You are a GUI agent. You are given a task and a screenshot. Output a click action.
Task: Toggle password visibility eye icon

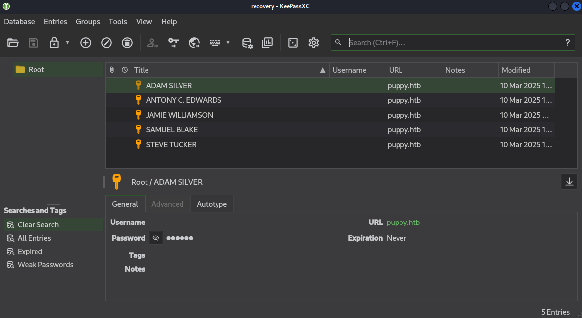pos(156,238)
